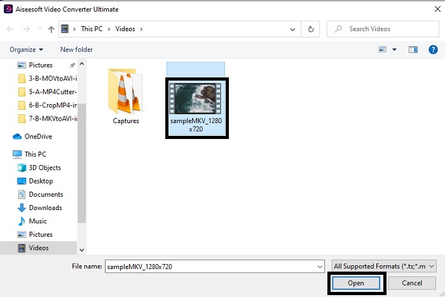Open the Organize menu
This screenshot has width=445, height=297.
pyautogui.click(x=26, y=49)
